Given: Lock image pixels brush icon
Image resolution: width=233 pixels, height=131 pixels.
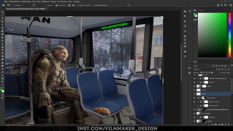Looking at the screenshot, I should click(204, 73).
